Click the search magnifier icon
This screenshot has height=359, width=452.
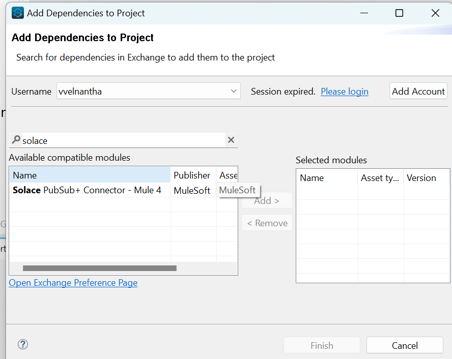pyautogui.click(x=16, y=140)
